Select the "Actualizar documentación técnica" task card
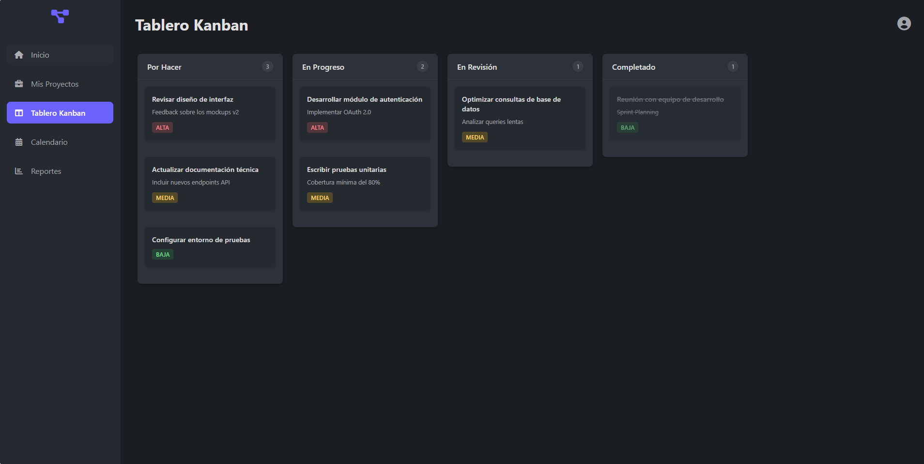The height and width of the screenshot is (464, 924). (x=210, y=184)
